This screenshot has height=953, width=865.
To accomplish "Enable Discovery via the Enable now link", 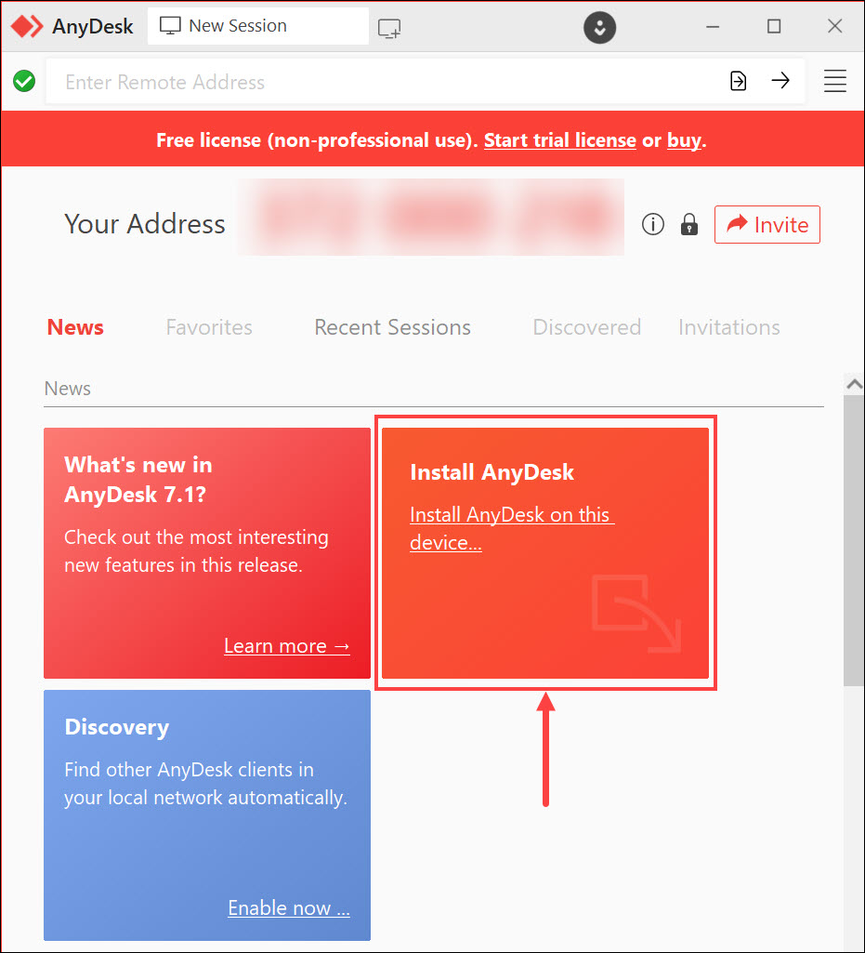I will point(289,908).
